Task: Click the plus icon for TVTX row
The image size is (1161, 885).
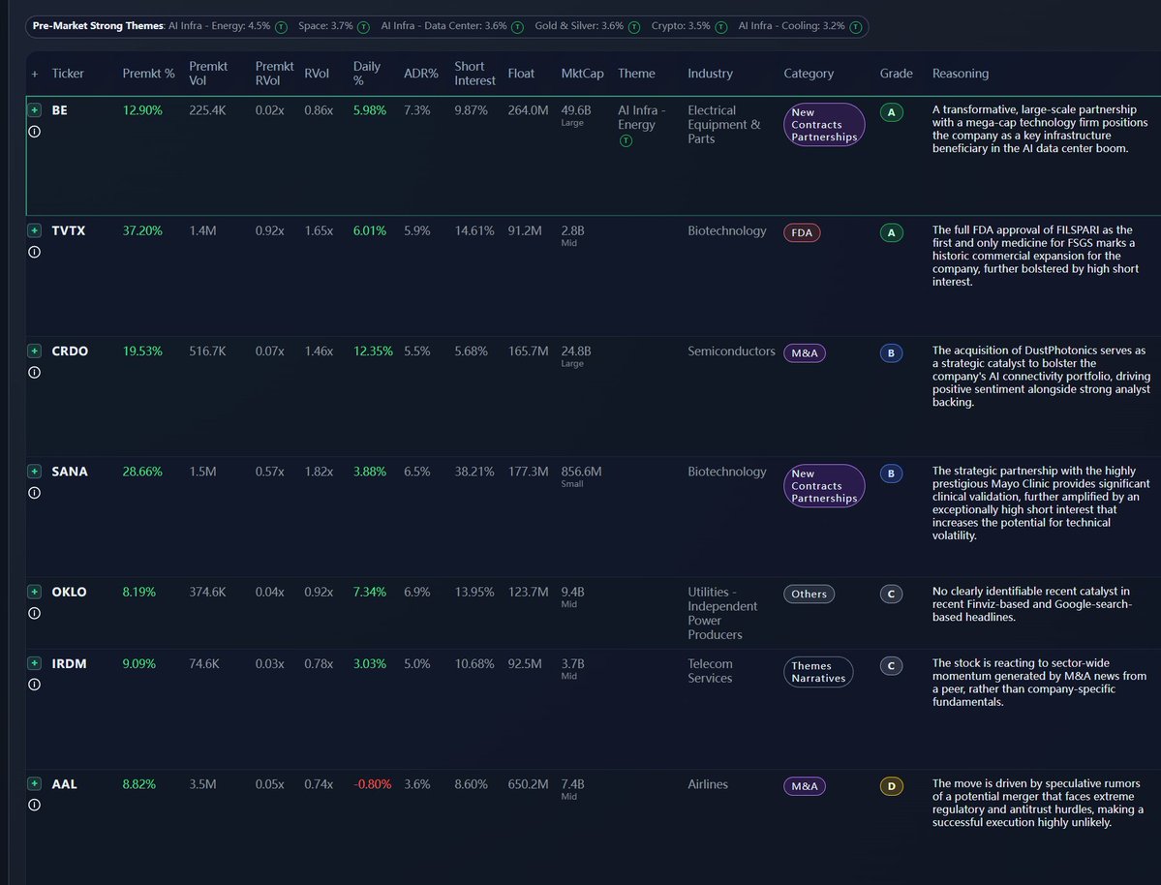Action: click(34, 230)
